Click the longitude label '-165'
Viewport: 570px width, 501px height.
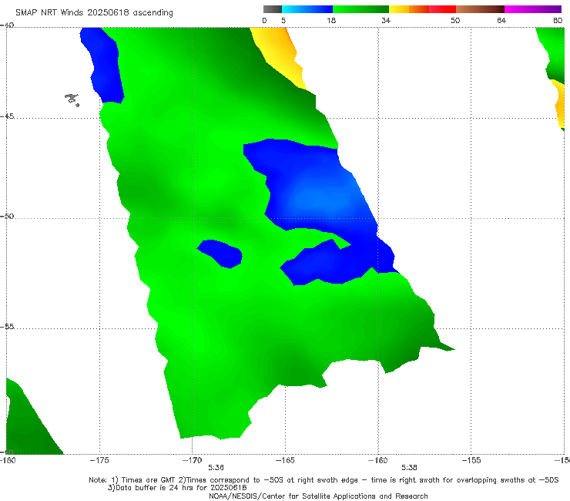pyautogui.click(x=285, y=460)
